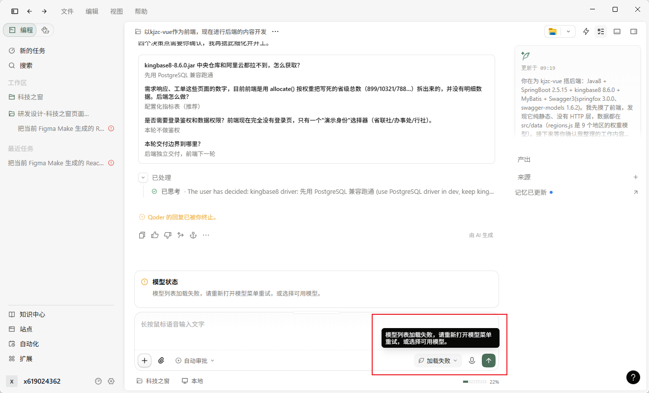The height and width of the screenshot is (393, 649).
Task: Open the 视图 menu
Action: coord(117,11)
